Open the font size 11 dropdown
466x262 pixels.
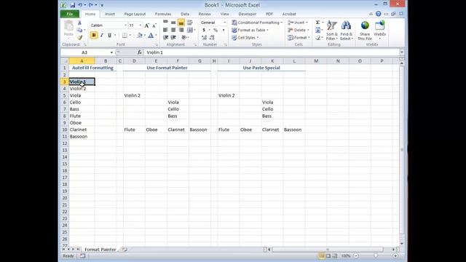[x=141, y=25]
